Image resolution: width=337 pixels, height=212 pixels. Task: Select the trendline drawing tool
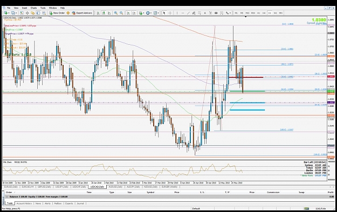tap(188, 13)
